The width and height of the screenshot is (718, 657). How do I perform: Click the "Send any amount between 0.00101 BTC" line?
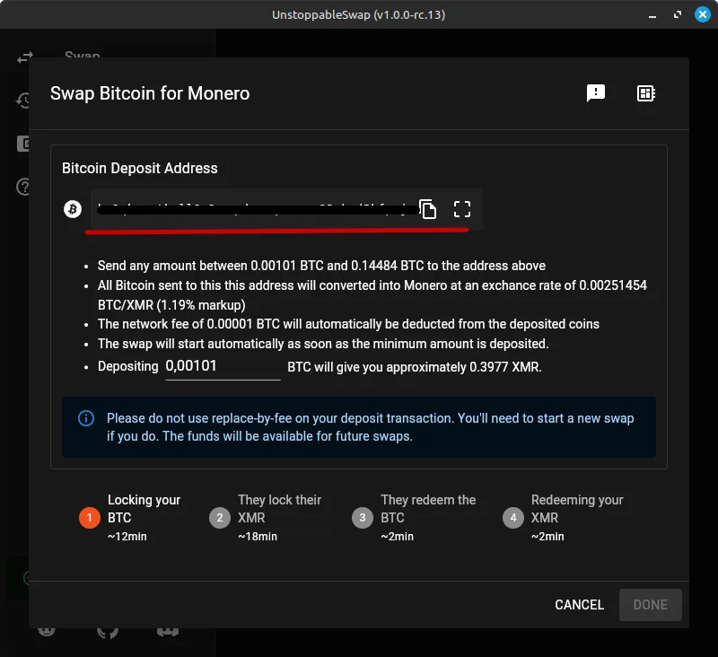321,266
